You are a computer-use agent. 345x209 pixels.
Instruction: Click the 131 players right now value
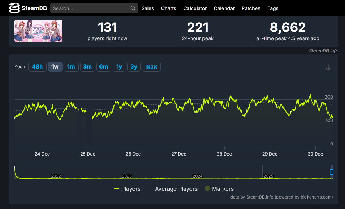(108, 28)
